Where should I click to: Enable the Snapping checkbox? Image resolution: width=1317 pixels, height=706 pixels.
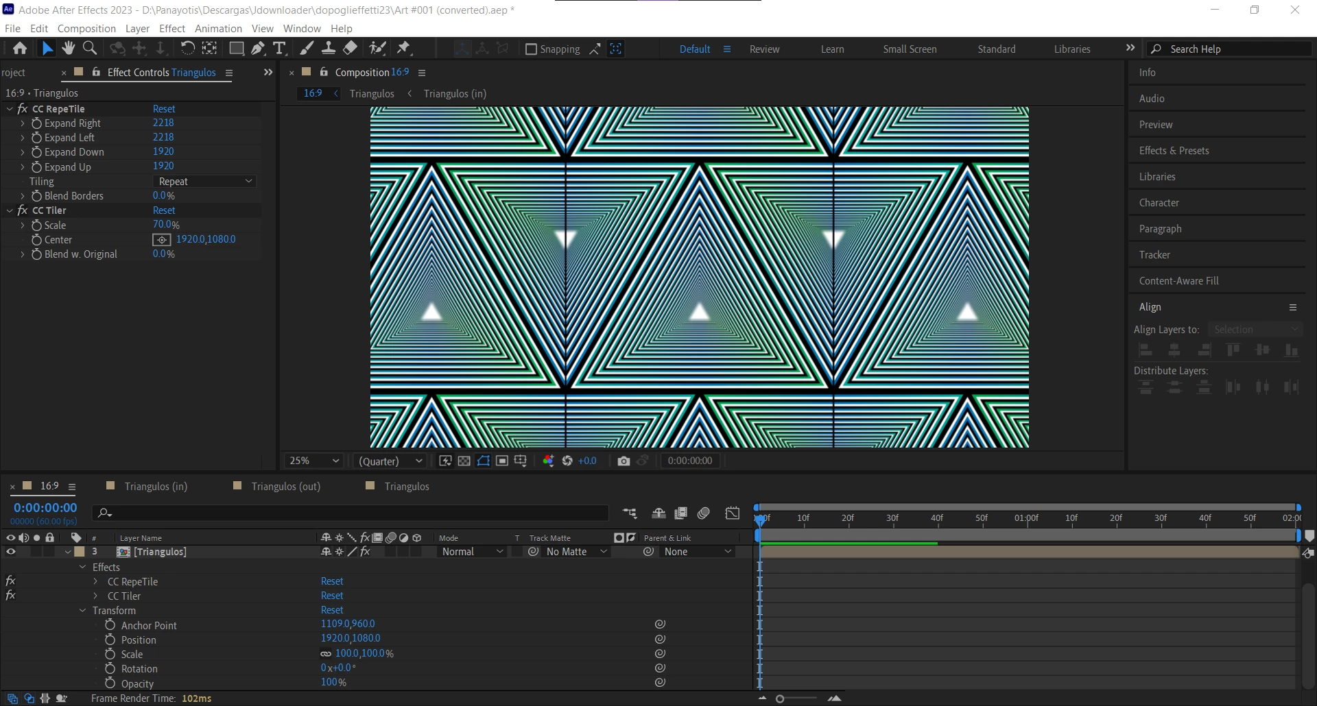(x=531, y=49)
